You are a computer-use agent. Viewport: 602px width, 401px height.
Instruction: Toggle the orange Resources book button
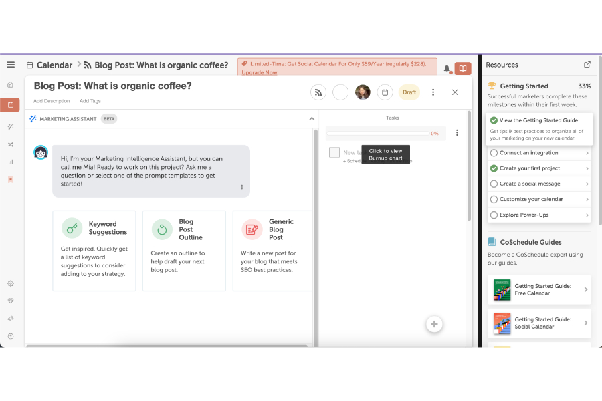pyautogui.click(x=463, y=69)
